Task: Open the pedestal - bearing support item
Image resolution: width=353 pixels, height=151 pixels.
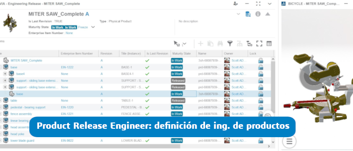Action: [28, 107]
